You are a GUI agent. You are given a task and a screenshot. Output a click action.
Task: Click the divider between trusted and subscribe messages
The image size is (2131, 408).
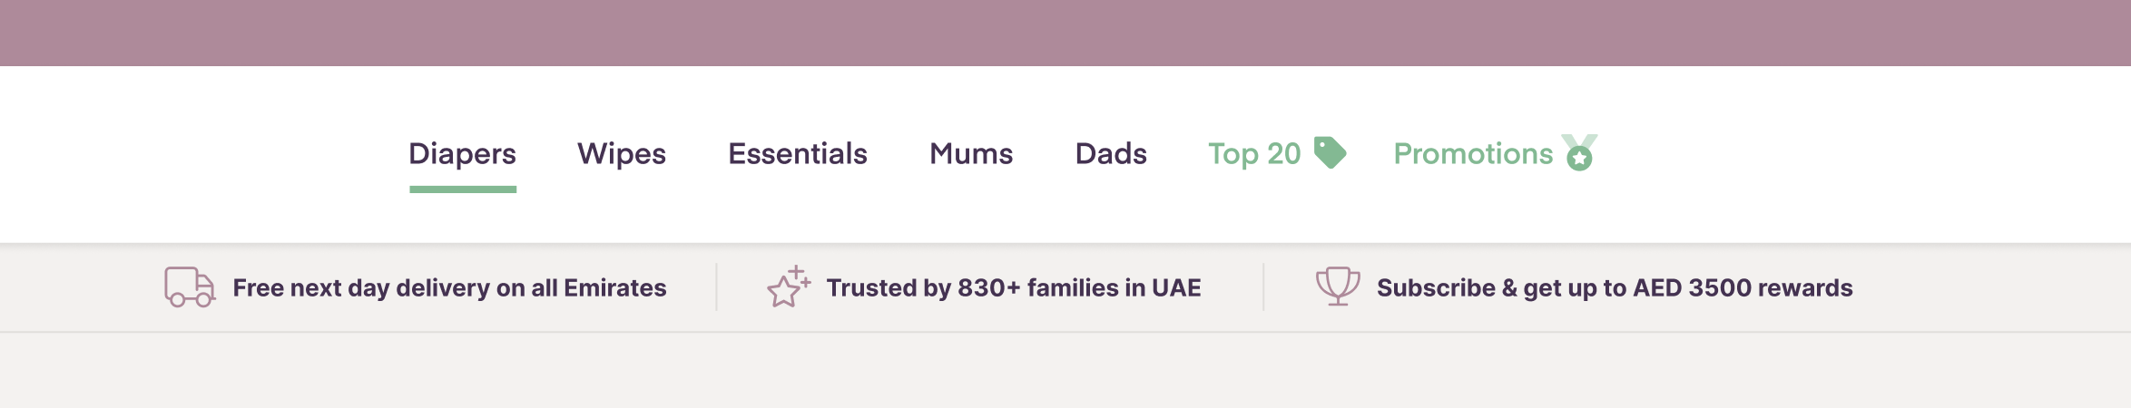coord(1263,287)
